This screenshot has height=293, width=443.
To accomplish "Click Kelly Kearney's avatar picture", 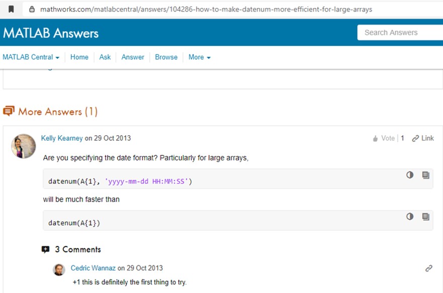I will point(24,146).
